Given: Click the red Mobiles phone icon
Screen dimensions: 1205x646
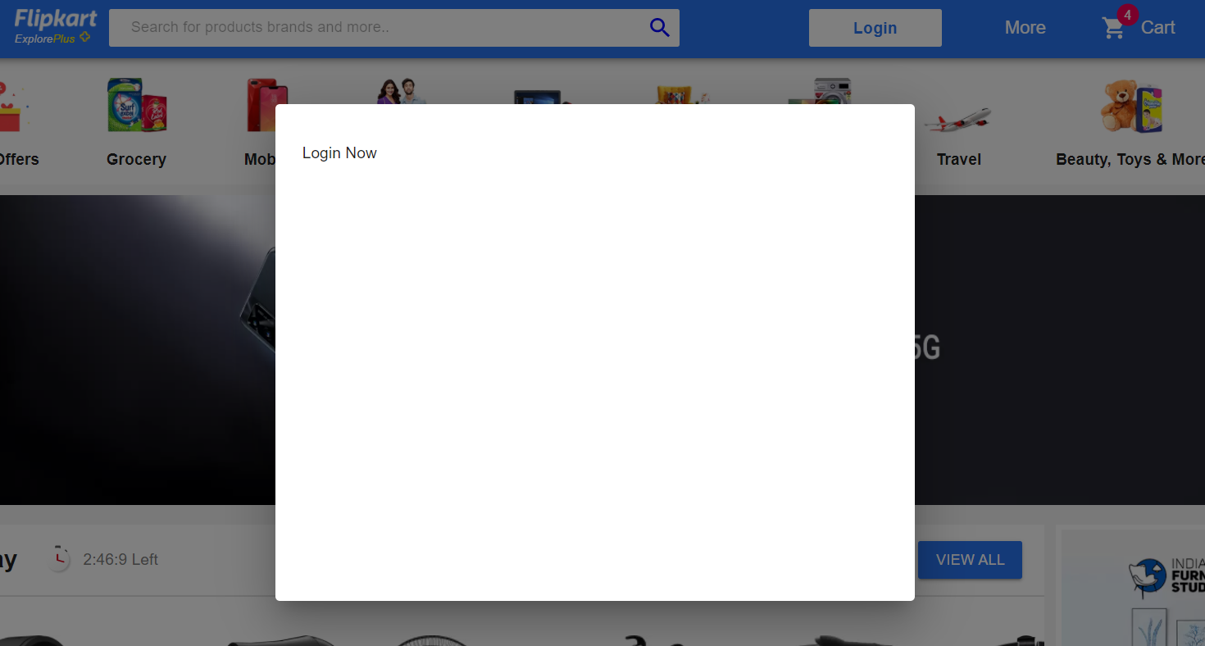Looking at the screenshot, I should click(267, 105).
